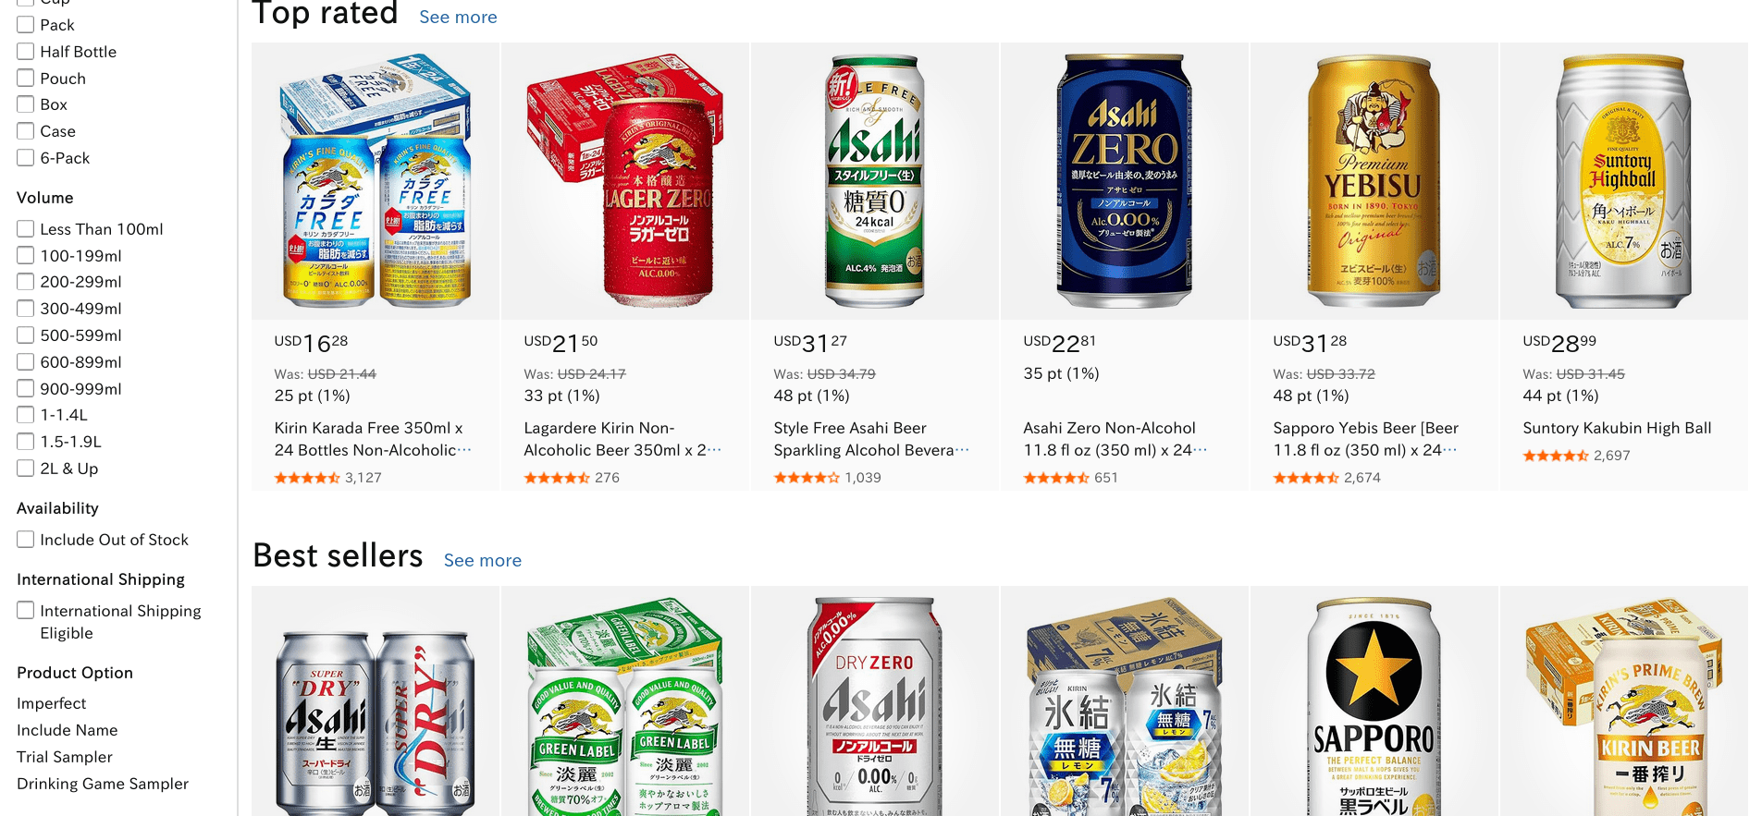Open the Asahi Style Free can image
Screen dimensions: 1762x816
click(875, 181)
